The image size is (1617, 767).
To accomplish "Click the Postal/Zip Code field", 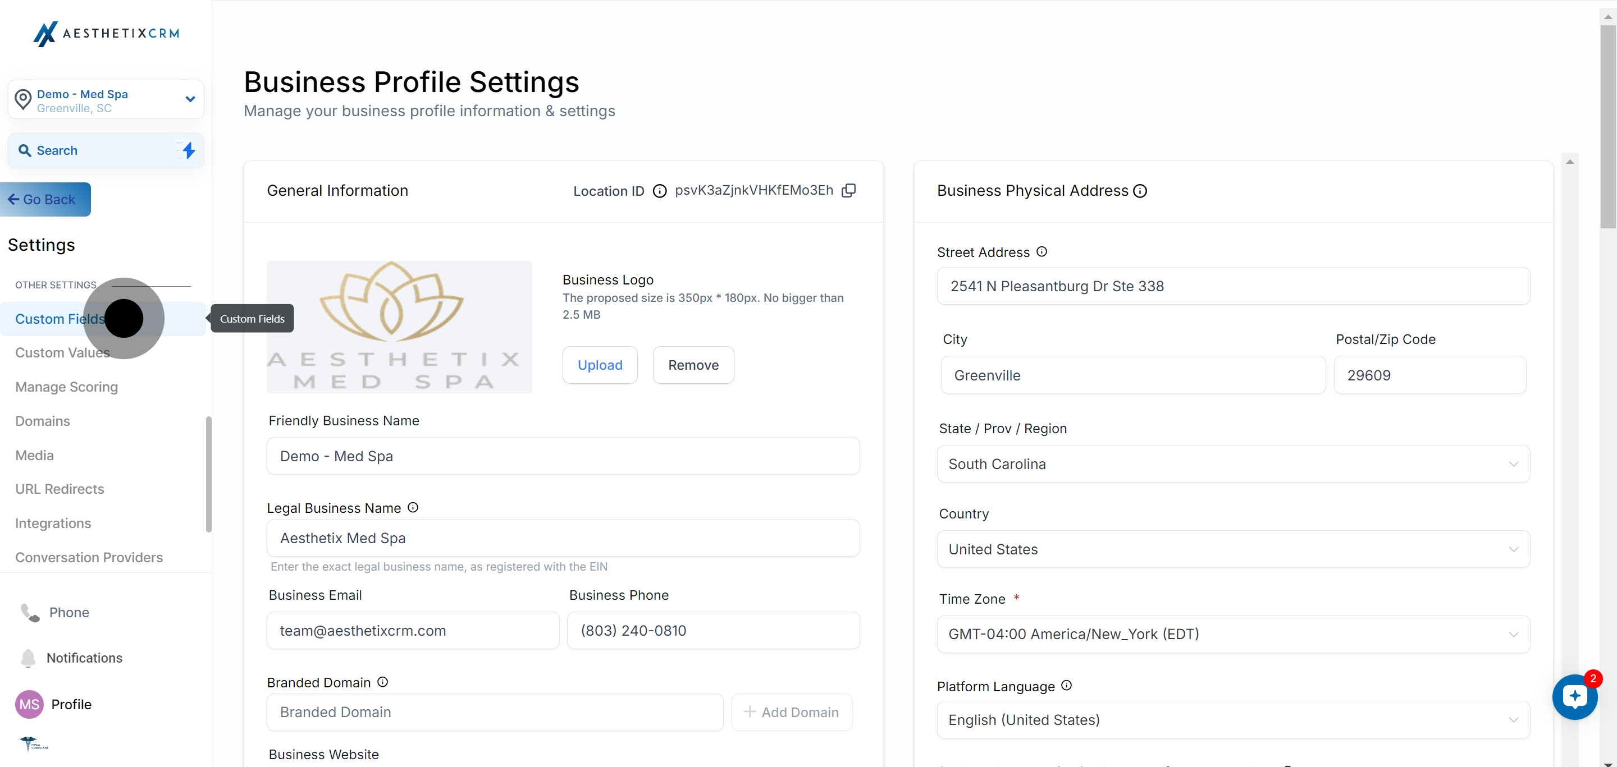I will tap(1430, 375).
